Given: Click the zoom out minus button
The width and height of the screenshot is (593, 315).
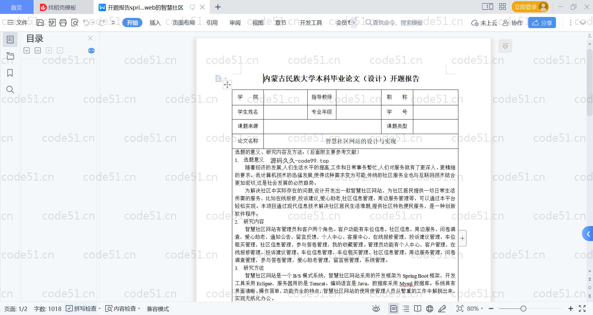Looking at the screenshot, I should (491, 309).
